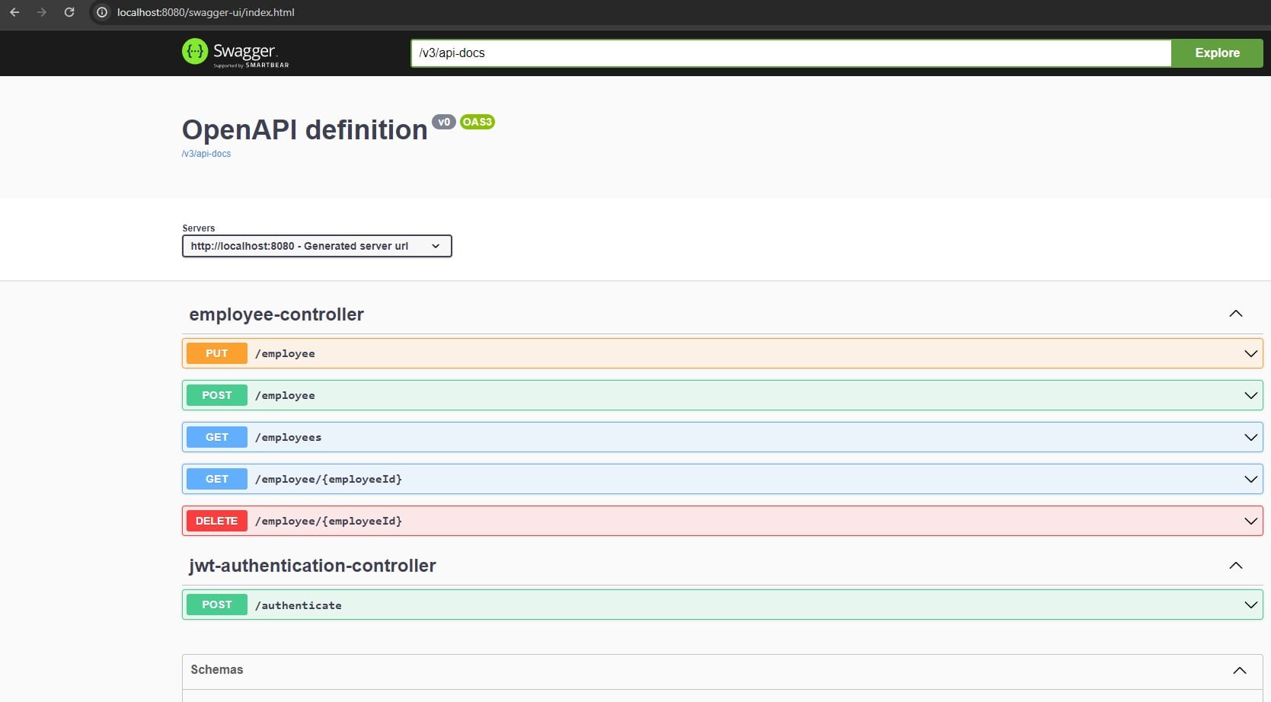Click the Schemas heading text
Screen dimensions: 1271x702
[217, 669]
